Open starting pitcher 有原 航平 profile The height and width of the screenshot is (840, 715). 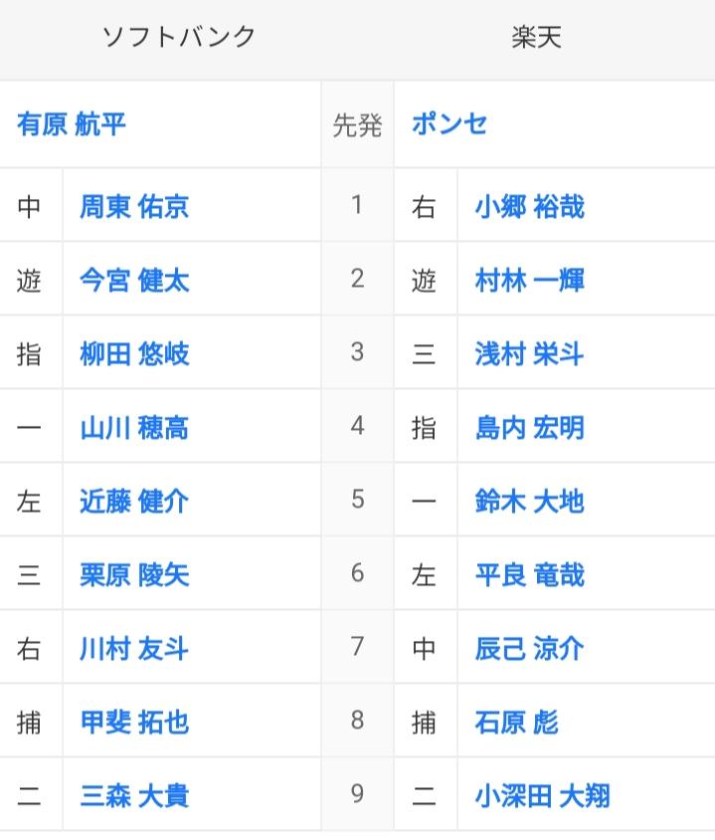coord(72,124)
